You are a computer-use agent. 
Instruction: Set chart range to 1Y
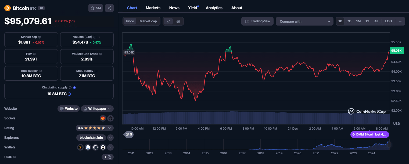(367, 21)
